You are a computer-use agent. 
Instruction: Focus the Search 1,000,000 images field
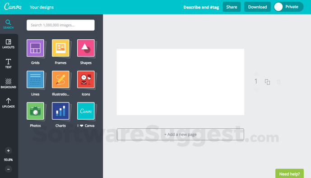(60, 25)
